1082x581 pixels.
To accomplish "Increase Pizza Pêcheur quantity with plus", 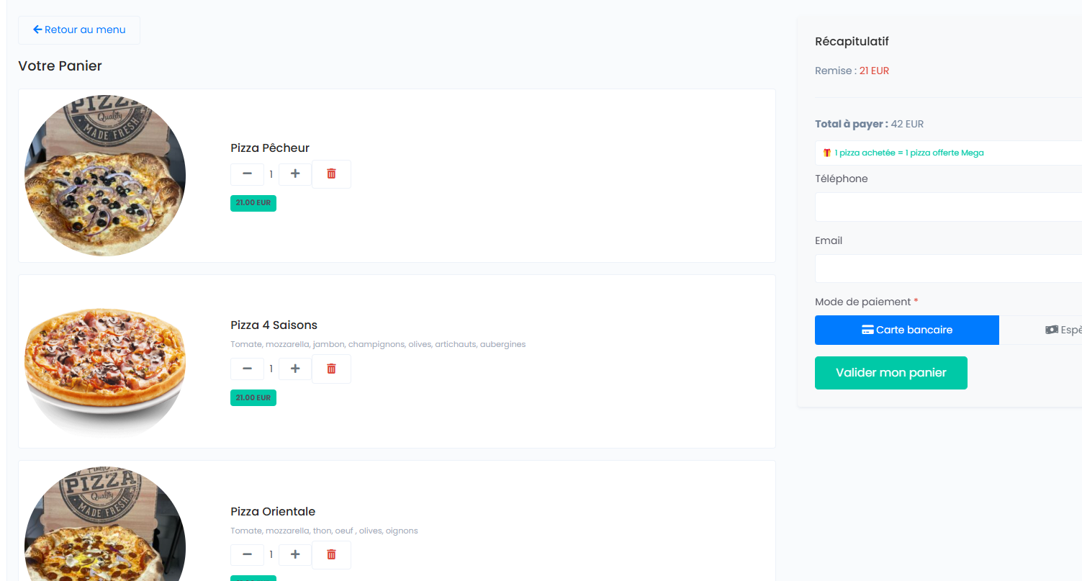I will (x=294, y=174).
